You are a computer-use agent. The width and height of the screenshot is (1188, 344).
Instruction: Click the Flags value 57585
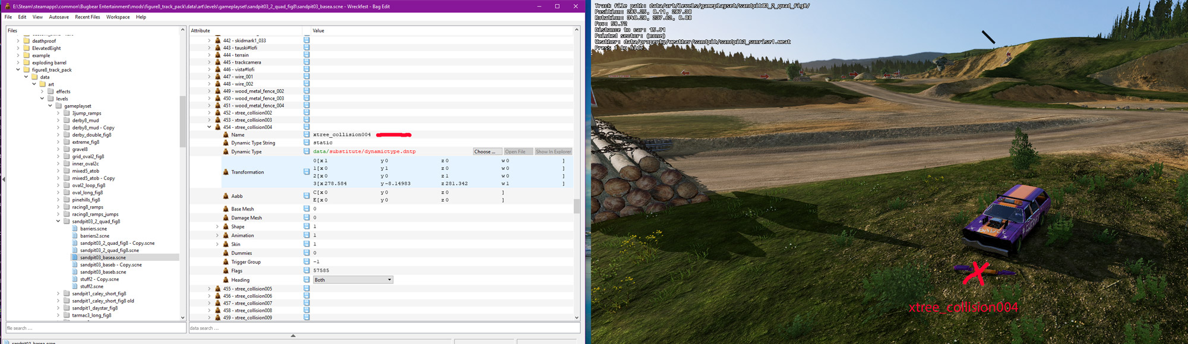click(x=321, y=270)
